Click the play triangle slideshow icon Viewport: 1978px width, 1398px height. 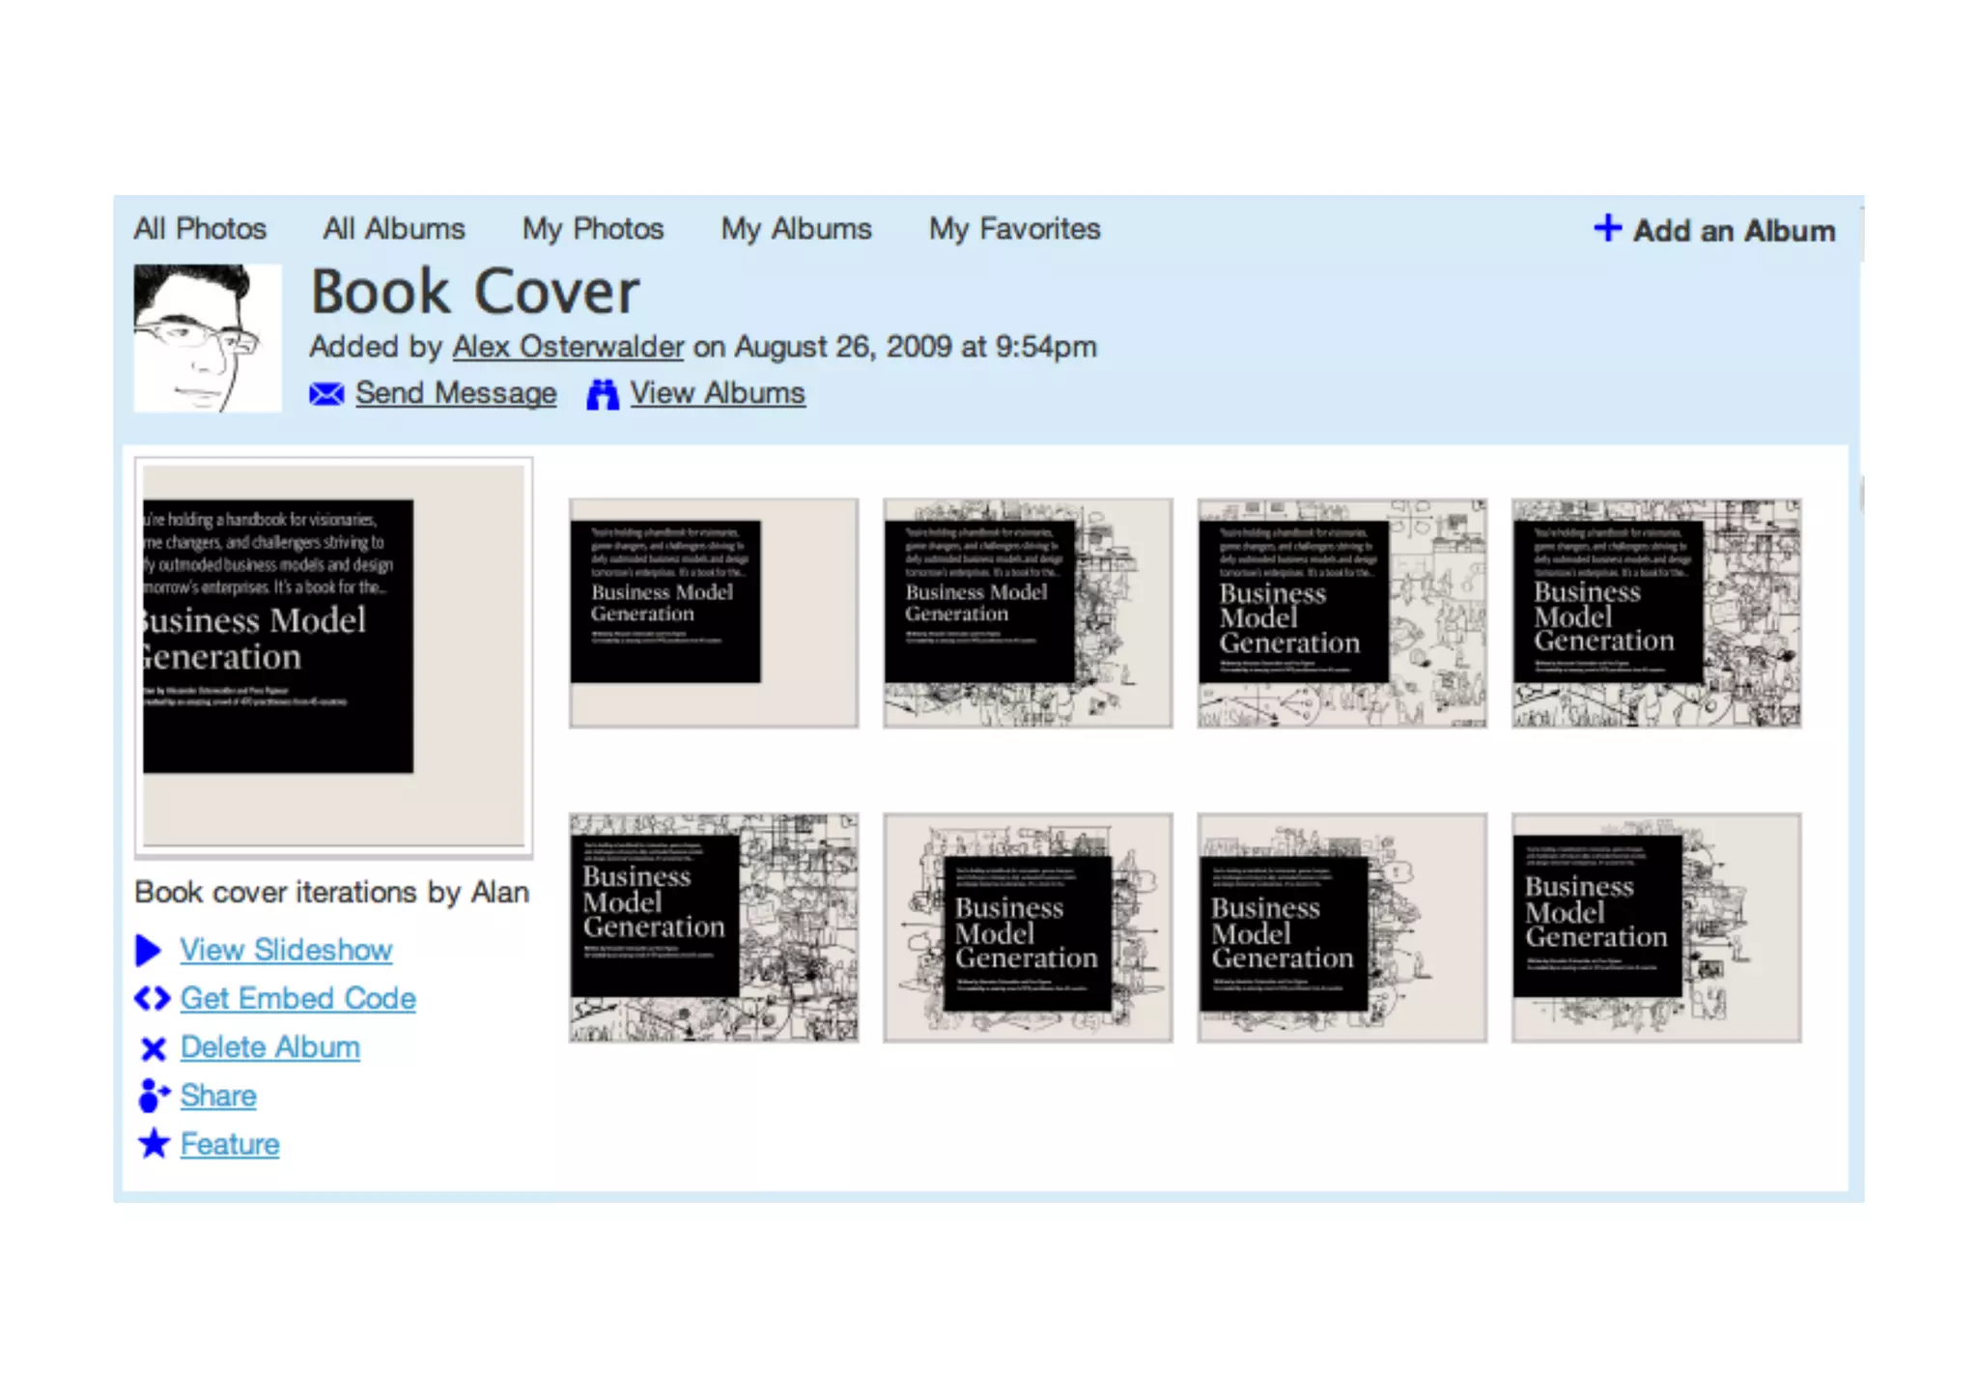(x=148, y=951)
